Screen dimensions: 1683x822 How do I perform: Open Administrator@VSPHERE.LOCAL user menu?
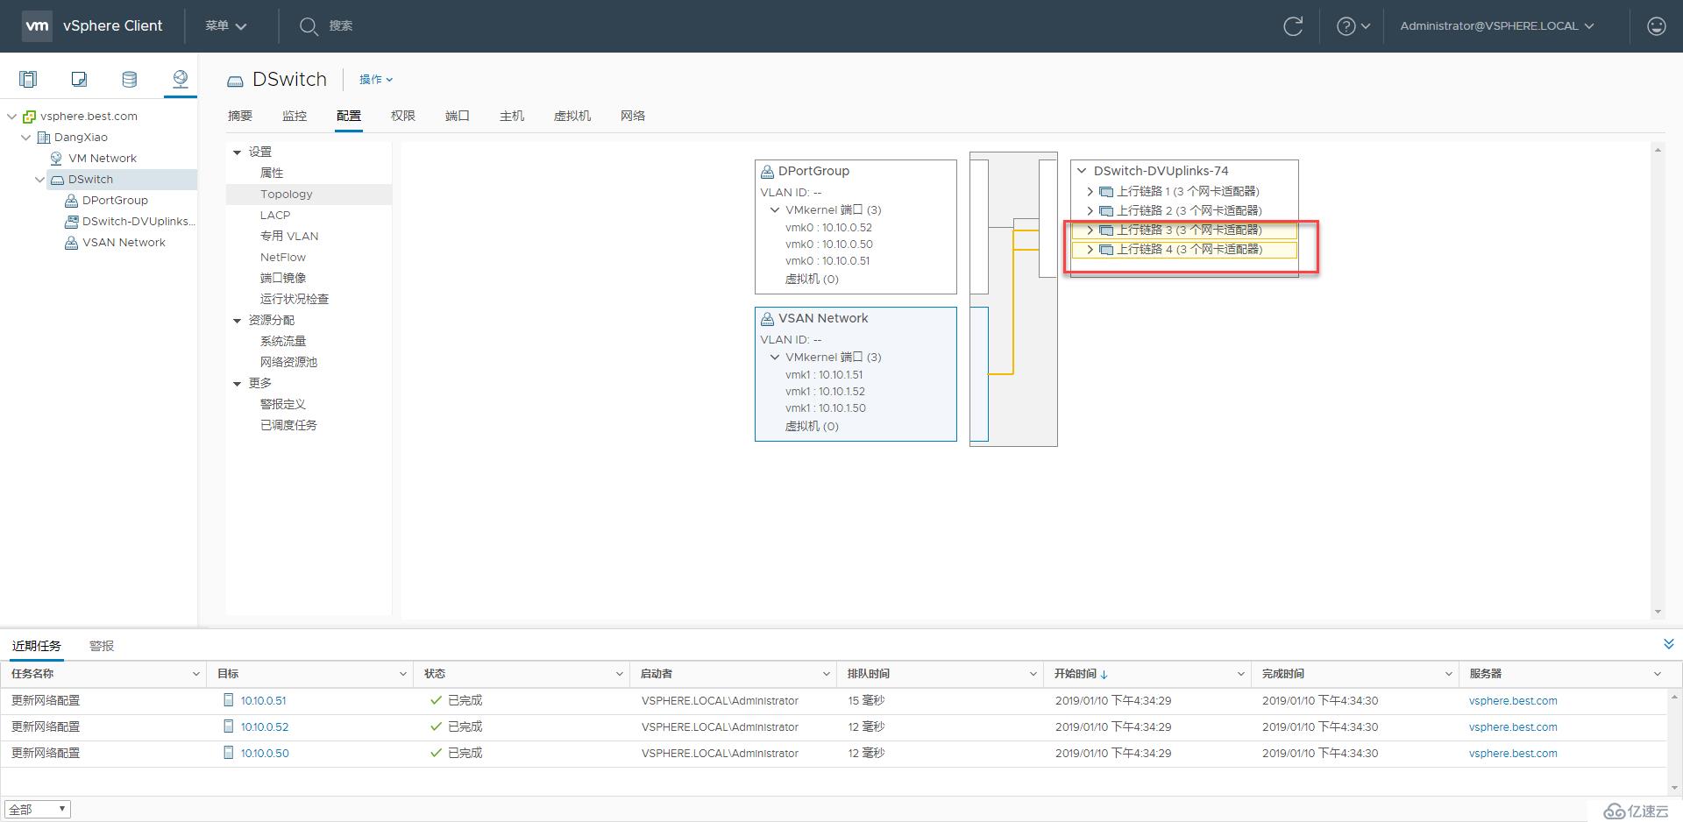[x=1497, y=26]
